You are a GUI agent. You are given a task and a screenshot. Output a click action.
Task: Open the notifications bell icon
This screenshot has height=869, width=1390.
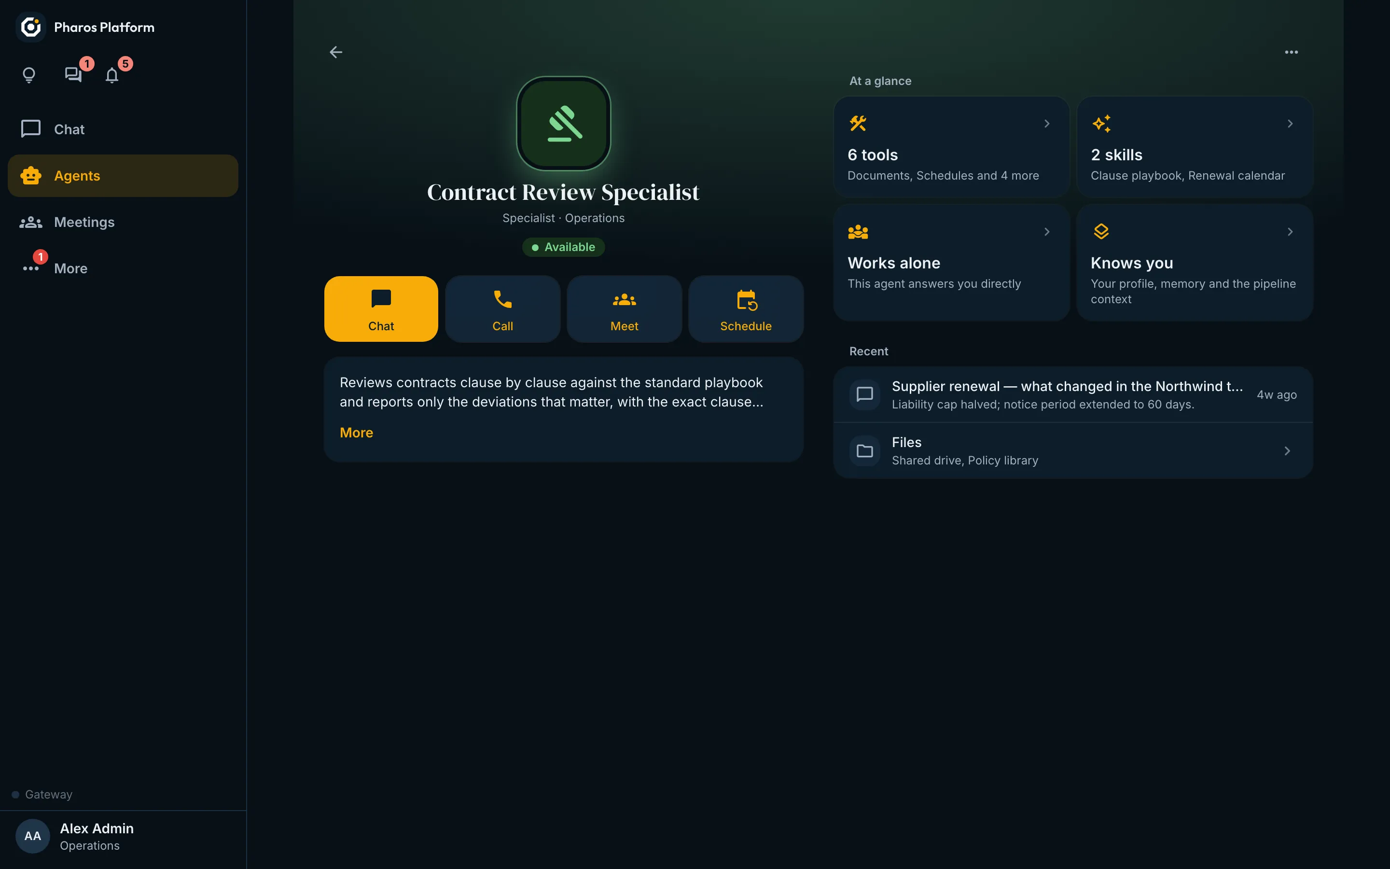[x=112, y=75]
